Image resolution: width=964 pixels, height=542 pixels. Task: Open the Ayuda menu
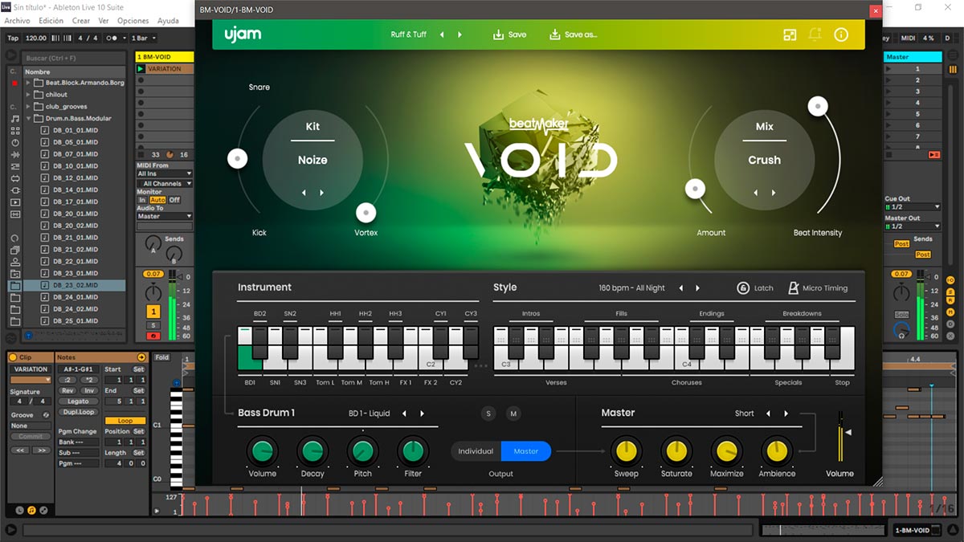168,21
